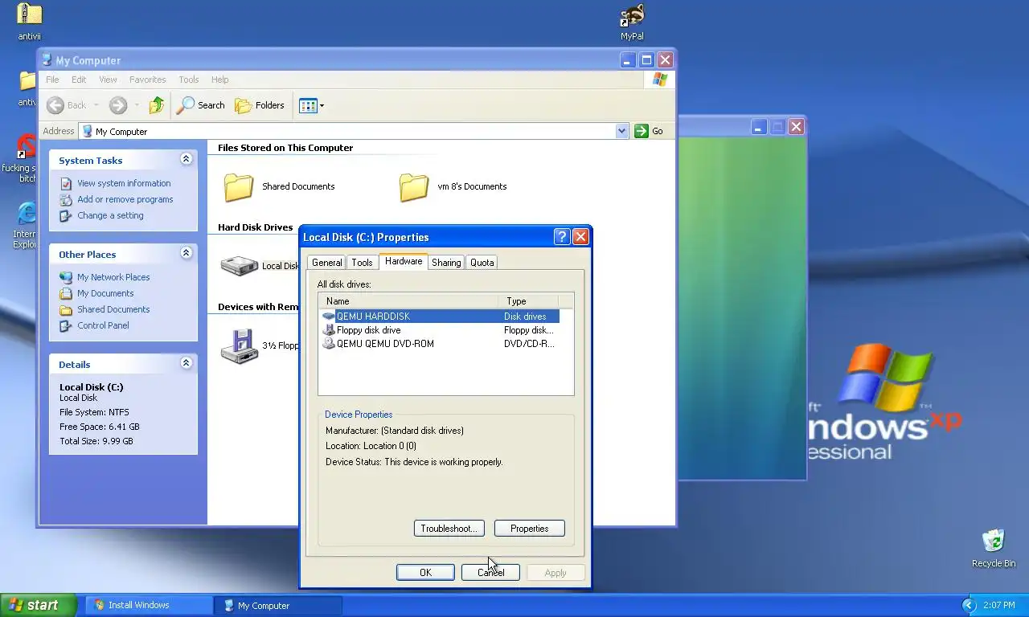The height and width of the screenshot is (617, 1029).
Task: Click the dialog Help question-mark button
Action: (562, 237)
